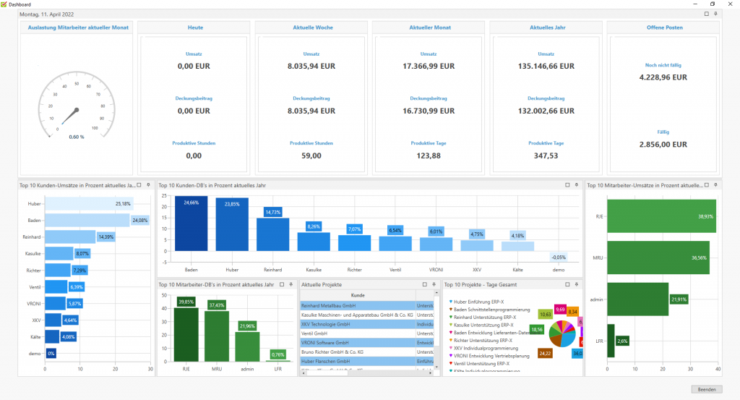The width and height of the screenshot is (740, 400).
Task: Toggle pin on Top 10 Kunden-DB's panel
Action: [576, 185]
